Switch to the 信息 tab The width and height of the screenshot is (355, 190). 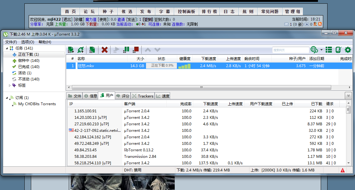click(x=90, y=96)
